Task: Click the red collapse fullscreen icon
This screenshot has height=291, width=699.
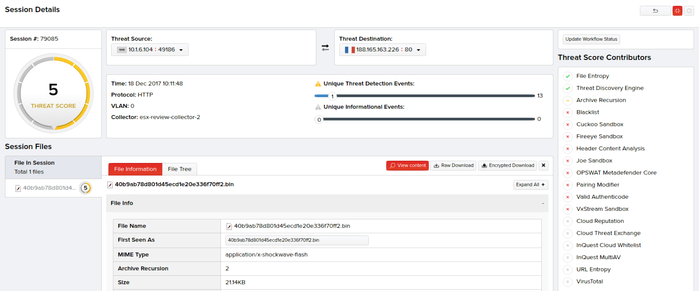Action: coord(677,11)
